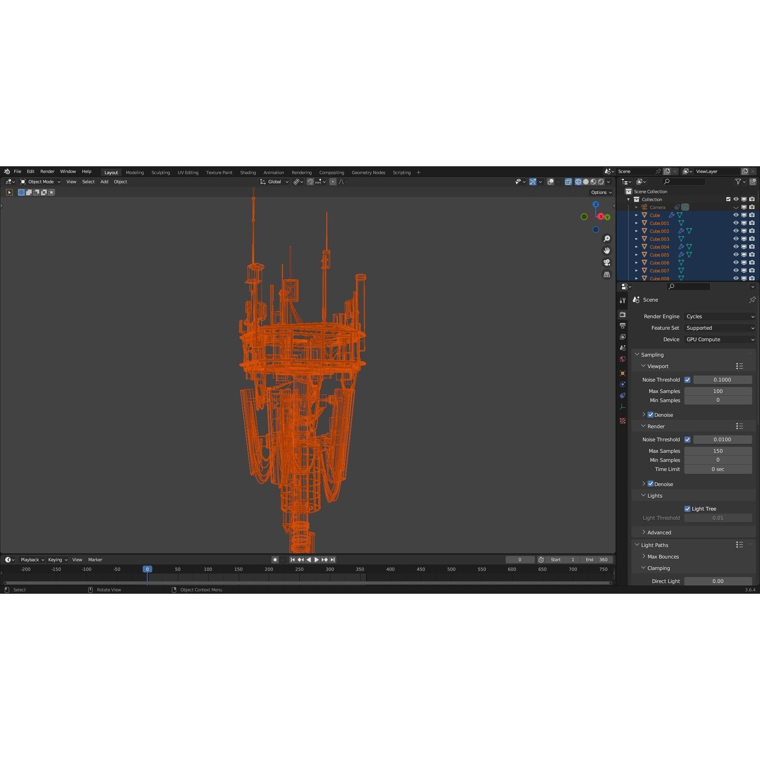This screenshot has width=760, height=760.
Task: Click the Modifier wrench icon next to Cube
Action: click(x=672, y=215)
